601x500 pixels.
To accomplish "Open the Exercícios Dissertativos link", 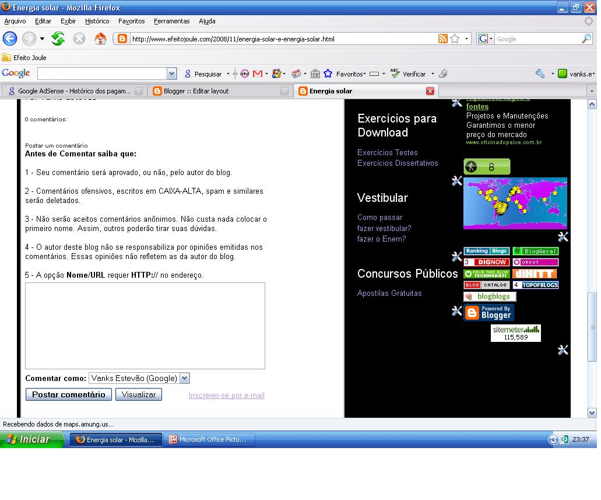I will [x=398, y=163].
